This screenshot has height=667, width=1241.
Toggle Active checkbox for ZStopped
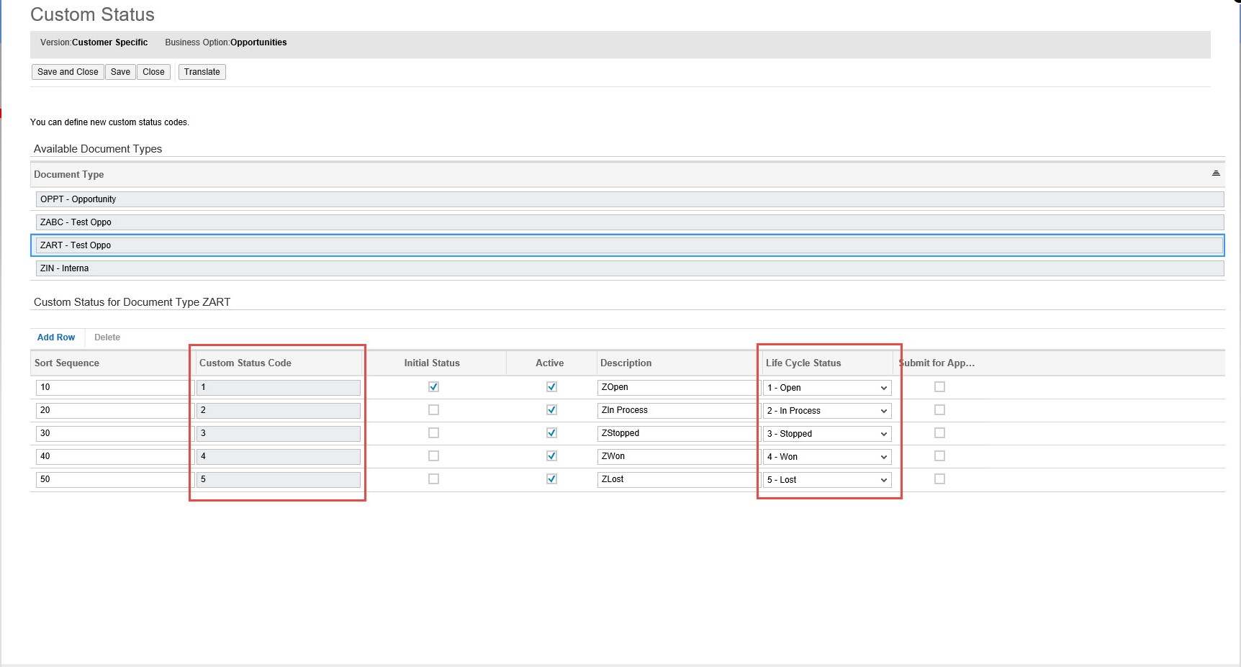[x=551, y=433]
